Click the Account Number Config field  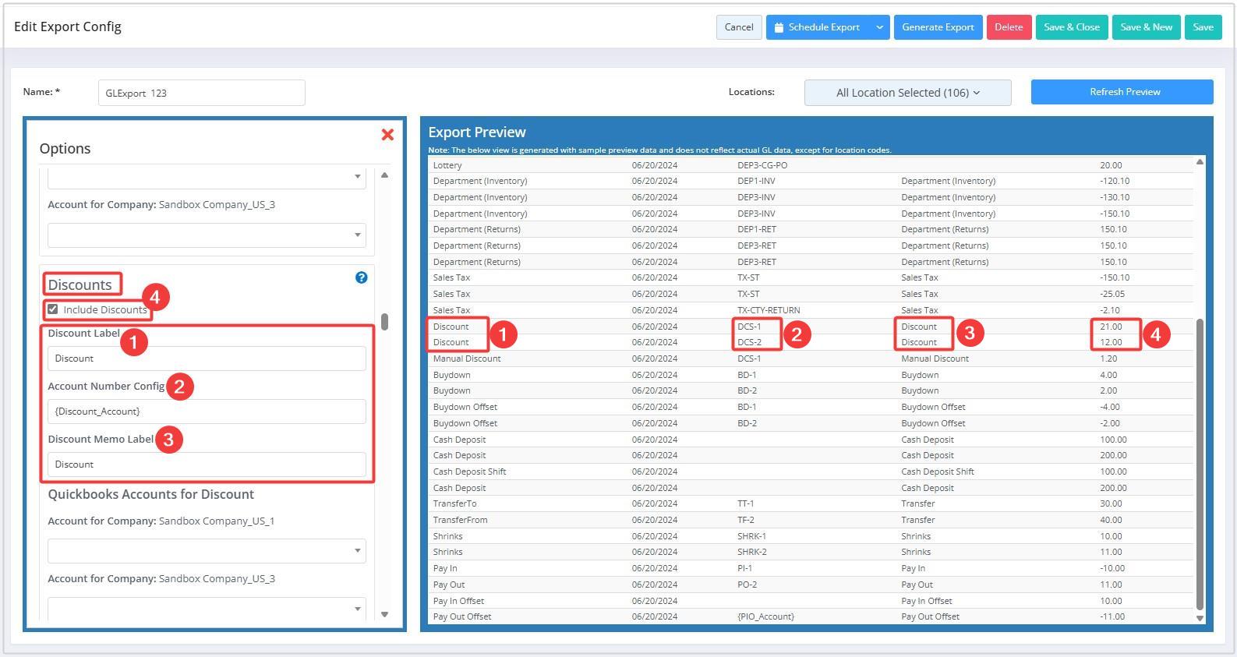(x=207, y=412)
